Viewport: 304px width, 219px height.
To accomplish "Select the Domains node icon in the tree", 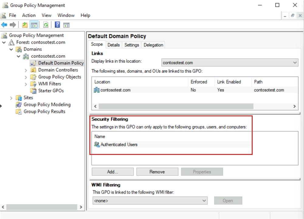I will pos(19,49).
